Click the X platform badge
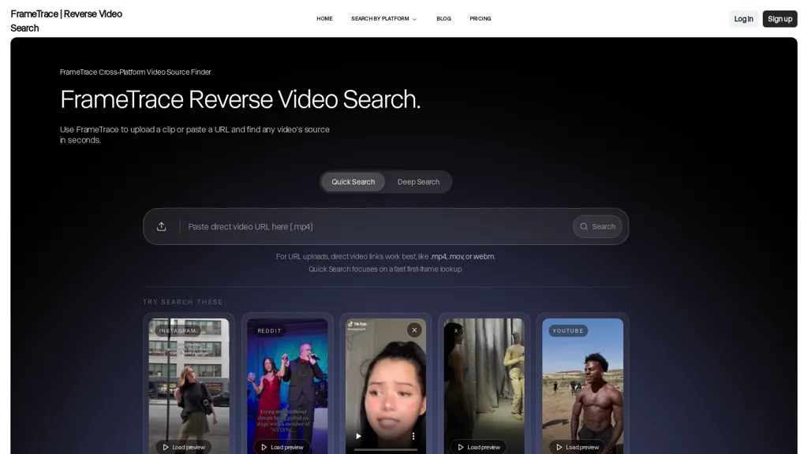The height and width of the screenshot is (454, 808). (x=456, y=330)
